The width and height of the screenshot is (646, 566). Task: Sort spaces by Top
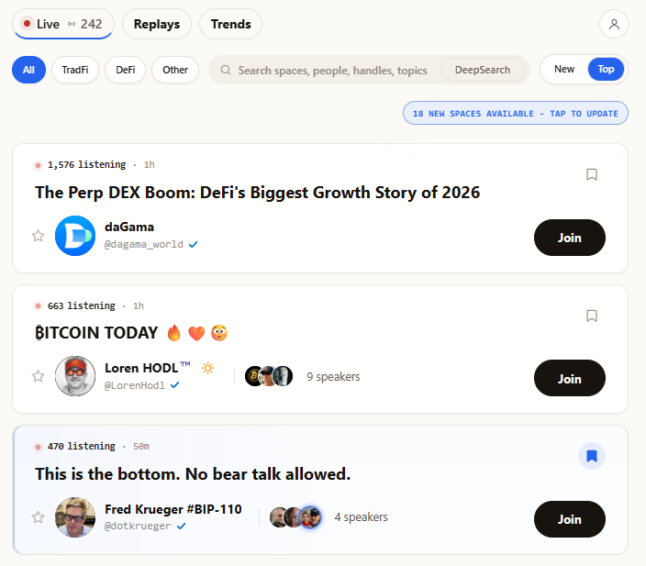(606, 69)
